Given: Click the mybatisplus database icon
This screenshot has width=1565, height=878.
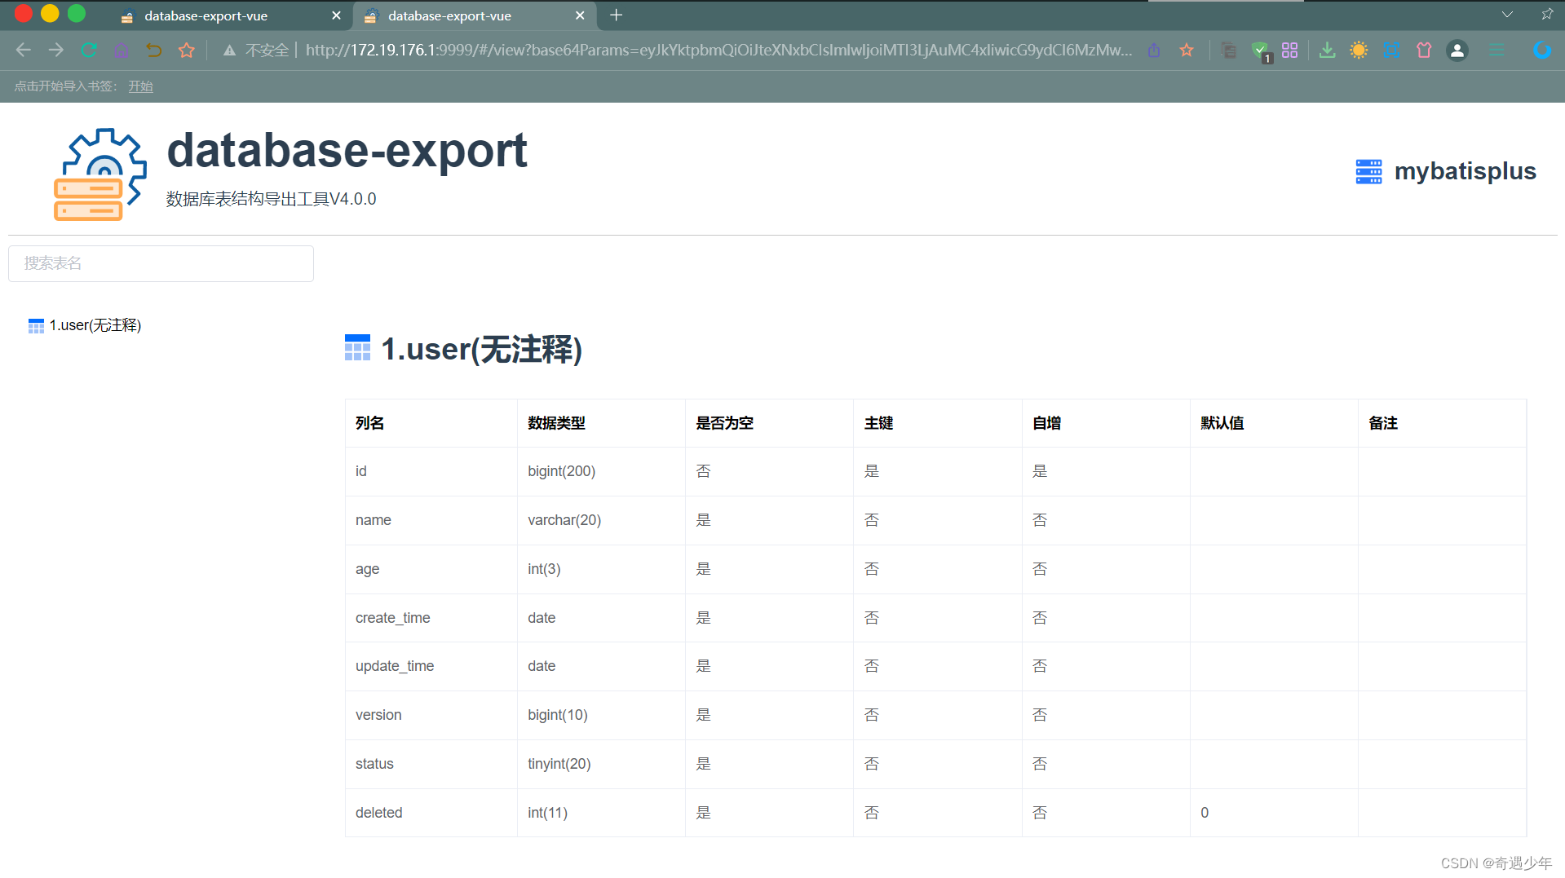Looking at the screenshot, I should coord(1368,171).
